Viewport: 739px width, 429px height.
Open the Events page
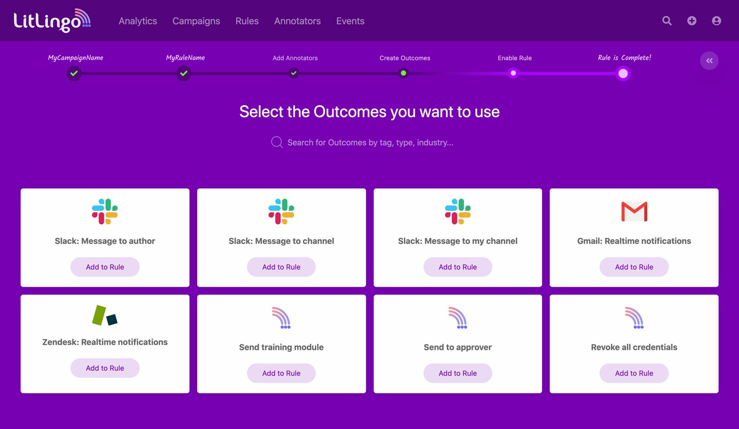click(x=350, y=21)
